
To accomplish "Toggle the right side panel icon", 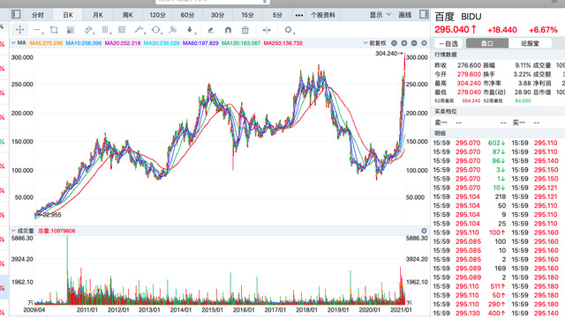I will pos(424,14).
